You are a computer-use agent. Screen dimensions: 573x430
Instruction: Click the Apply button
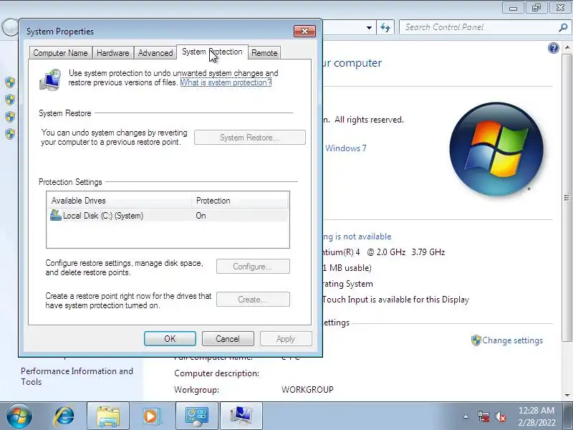point(286,339)
